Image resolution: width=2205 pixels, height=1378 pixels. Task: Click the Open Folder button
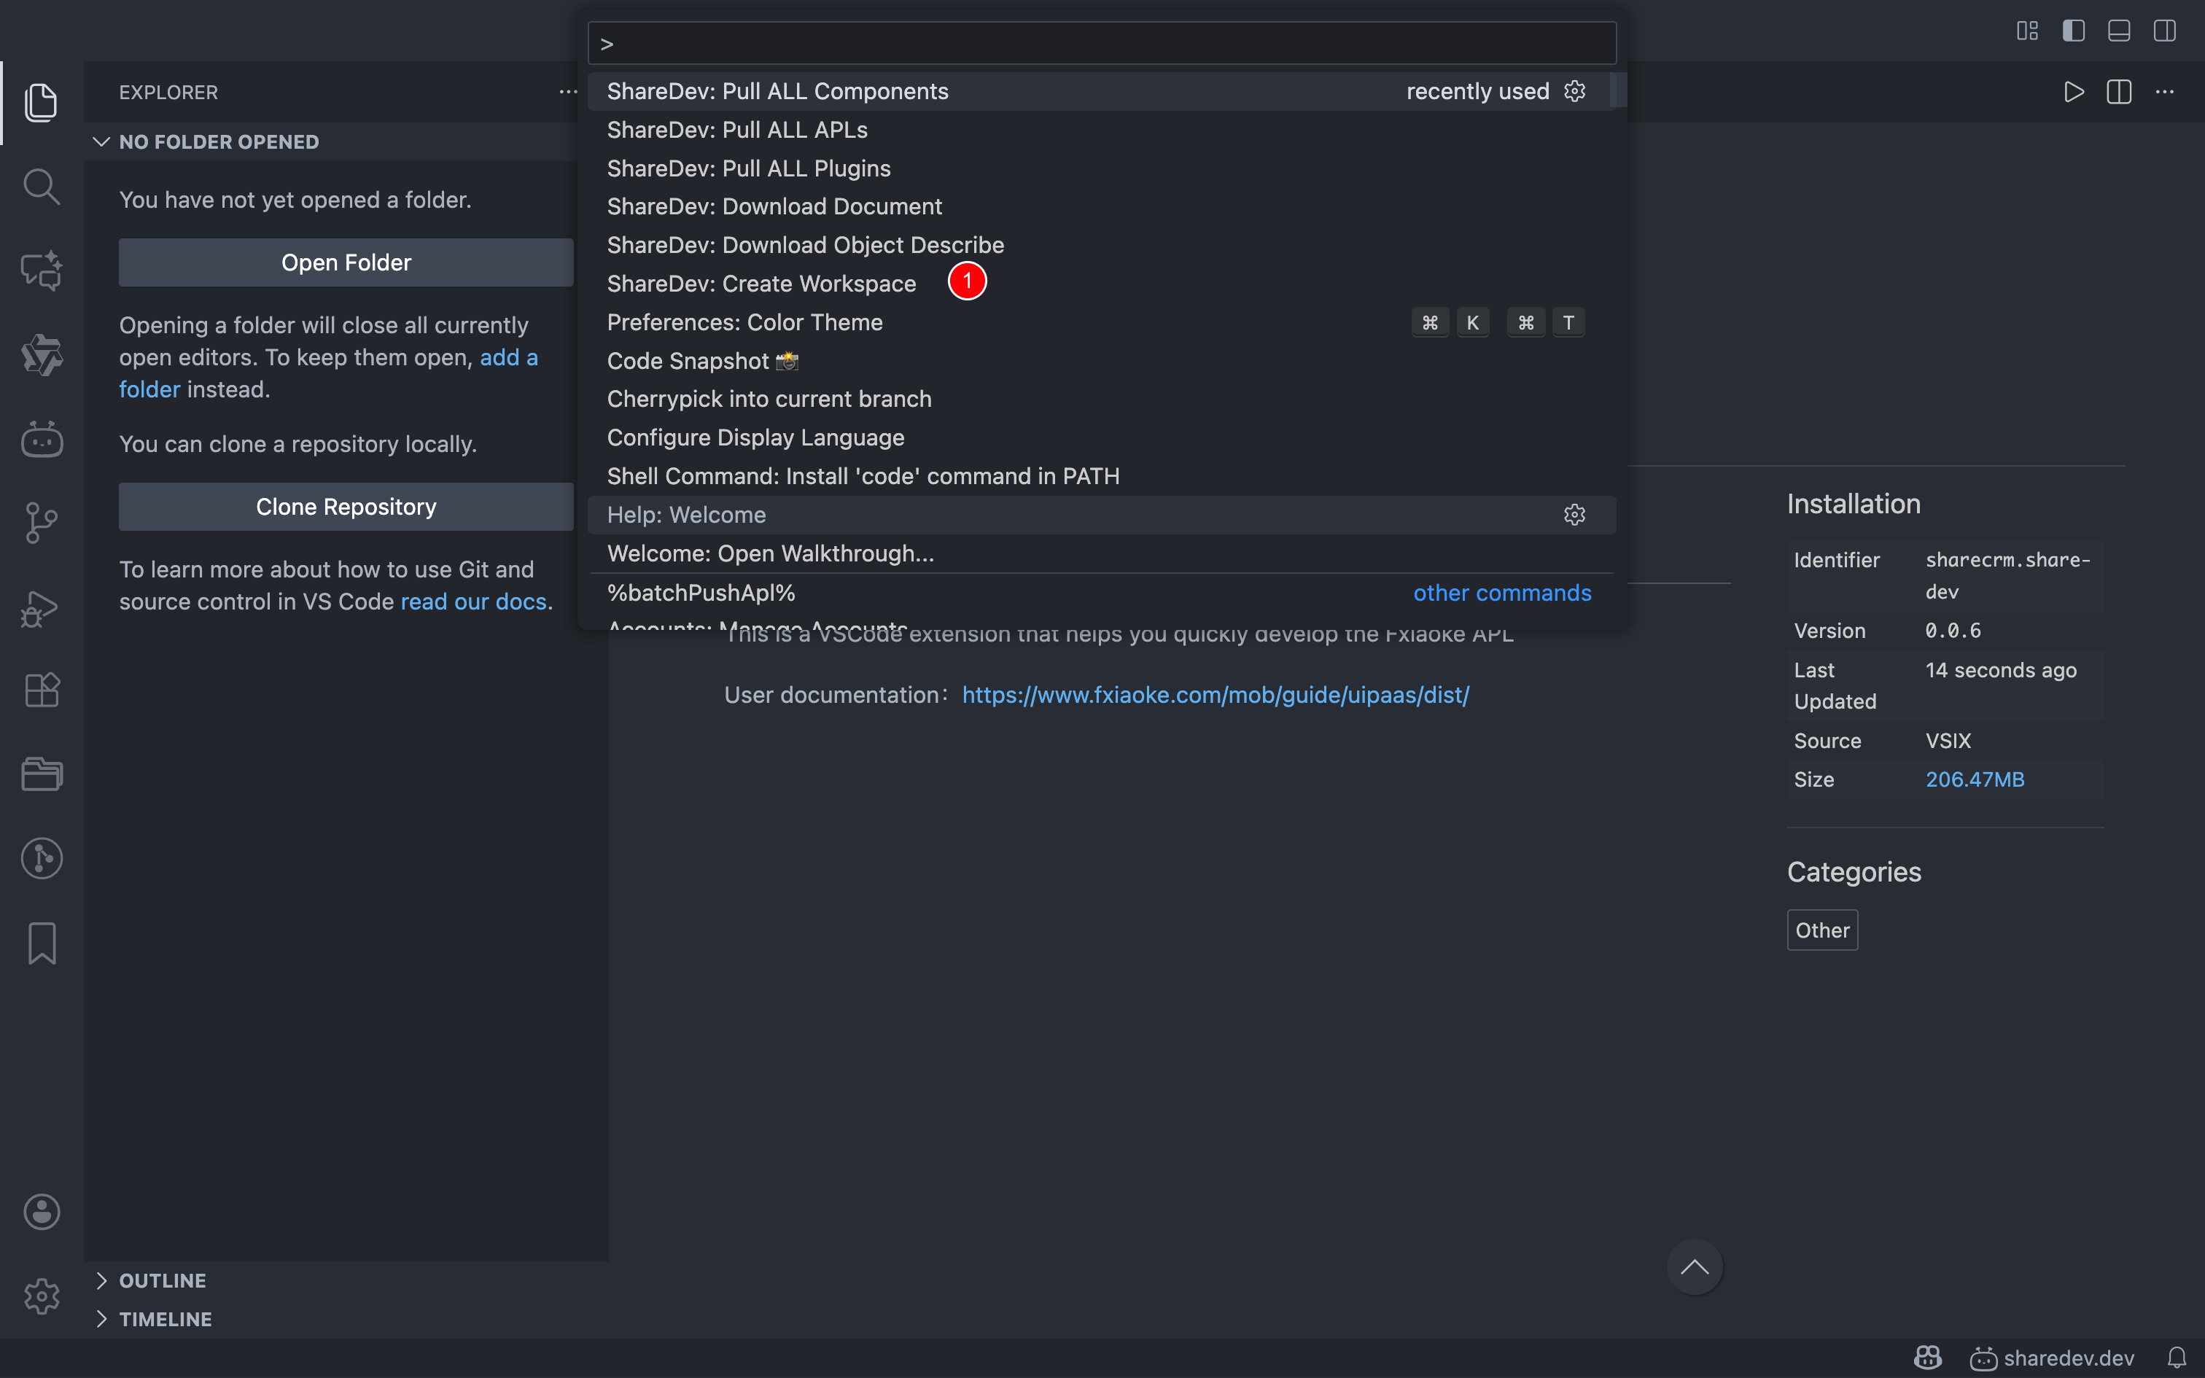point(346,262)
